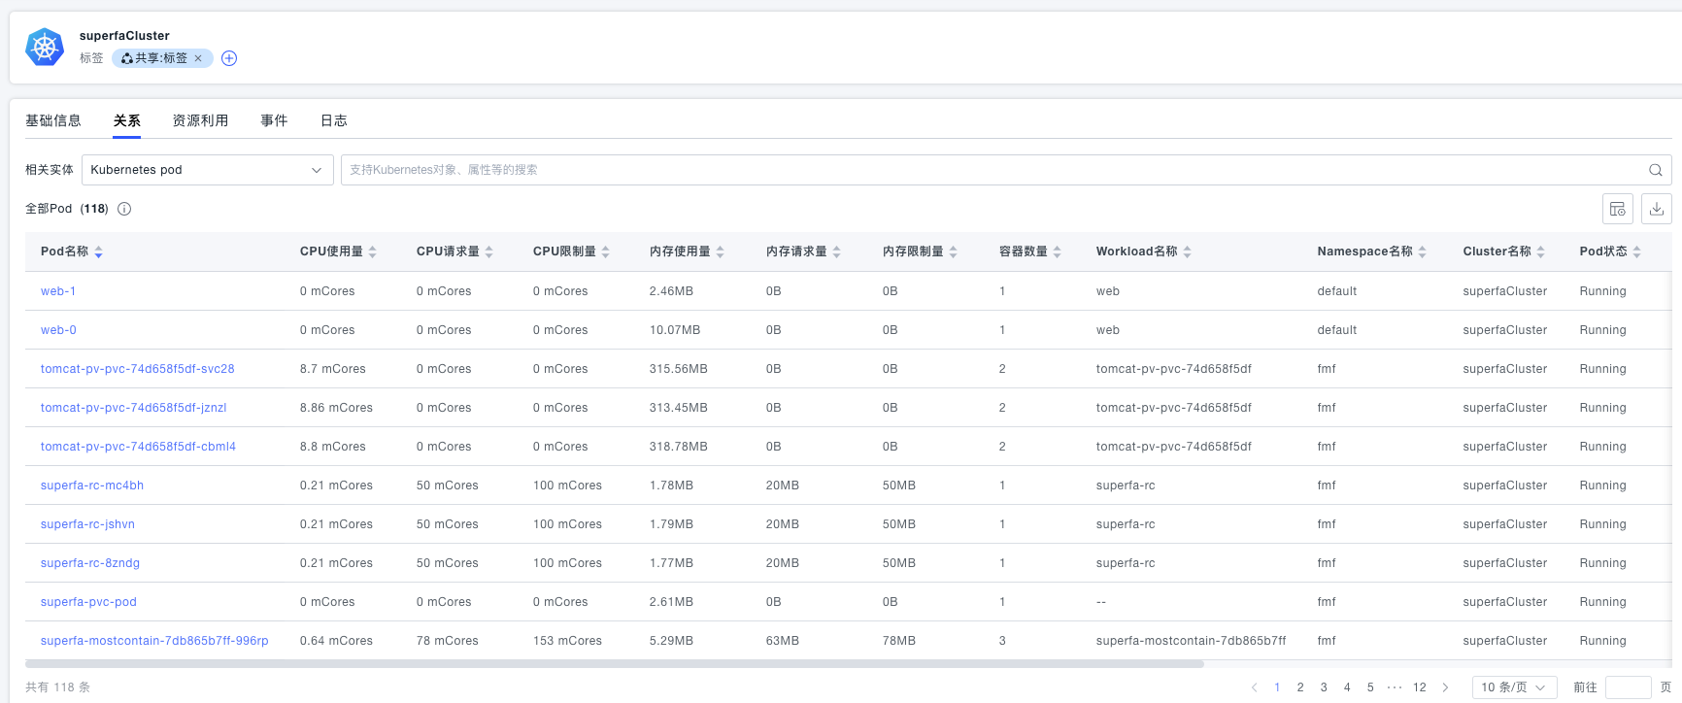Click the search magnifier icon

click(1655, 170)
